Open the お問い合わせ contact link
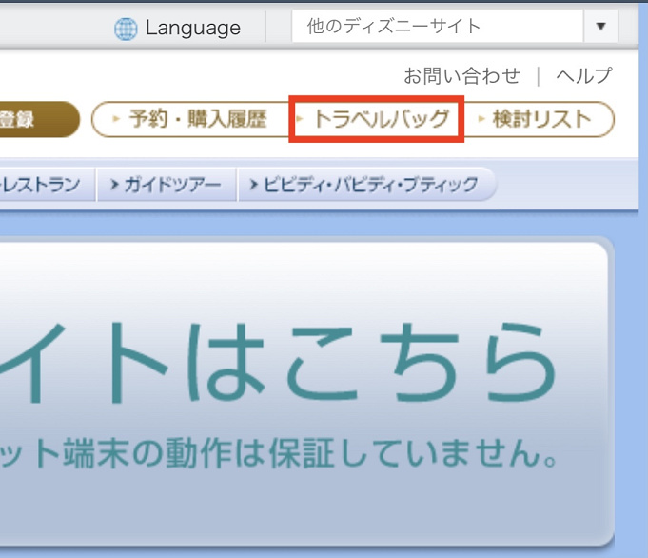 point(461,76)
